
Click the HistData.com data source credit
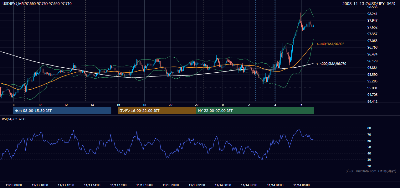tap(371, 171)
